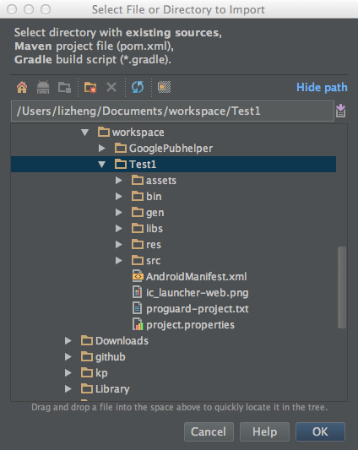Refresh the file tree
Screen dimensions: 358x450
coord(138,87)
